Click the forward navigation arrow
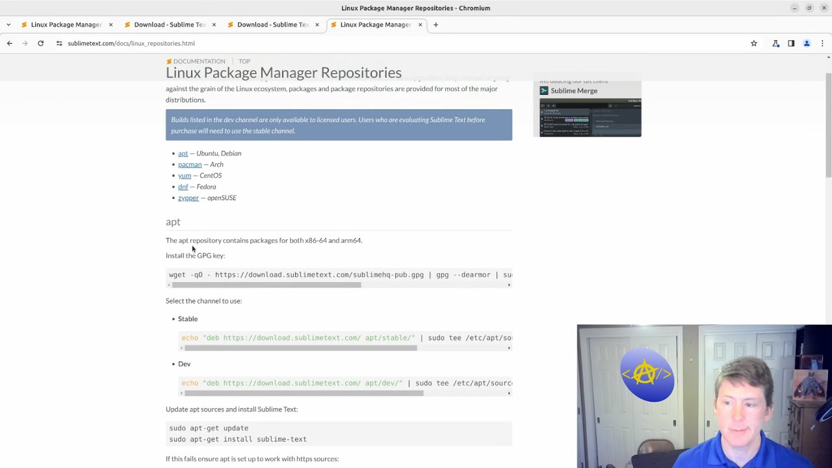832x468 pixels. click(25, 44)
